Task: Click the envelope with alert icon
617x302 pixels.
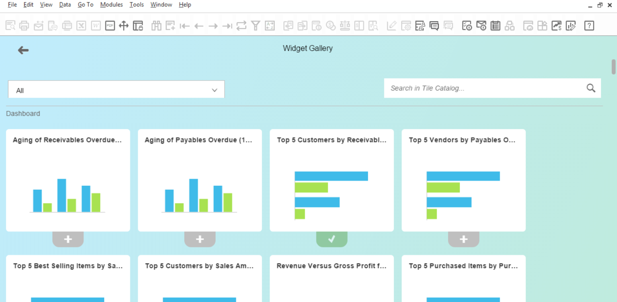Action: [481, 26]
